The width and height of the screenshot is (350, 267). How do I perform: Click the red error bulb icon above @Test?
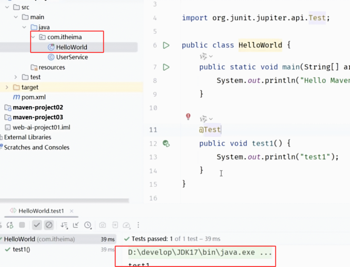pos(188,117)
